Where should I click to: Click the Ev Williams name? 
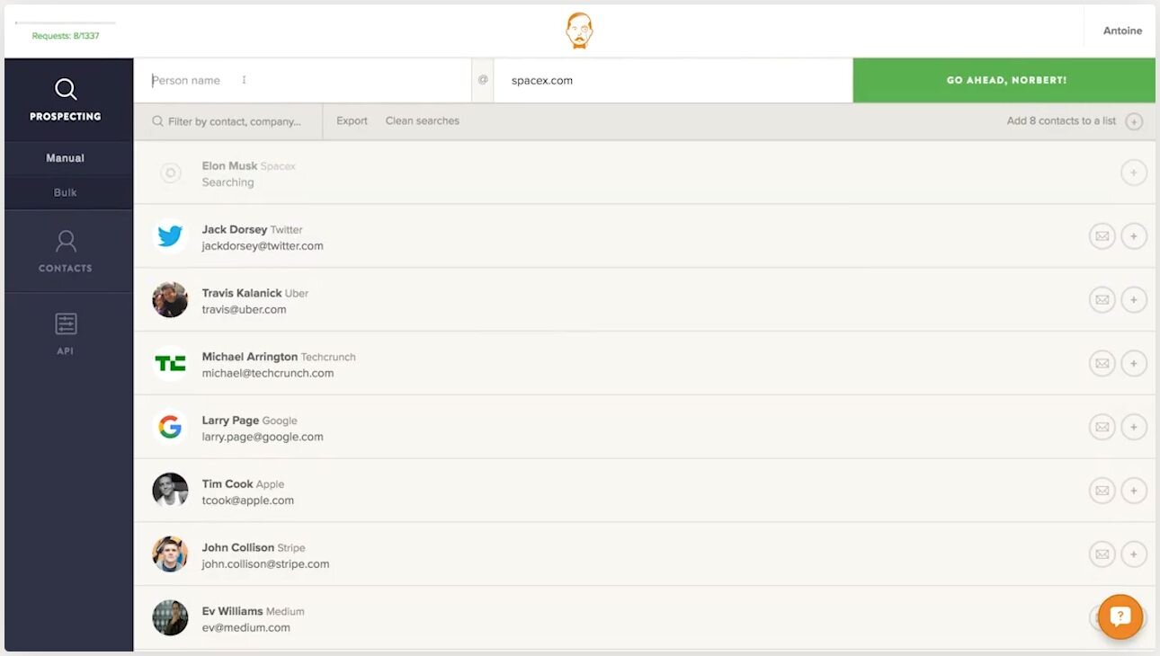232,612
